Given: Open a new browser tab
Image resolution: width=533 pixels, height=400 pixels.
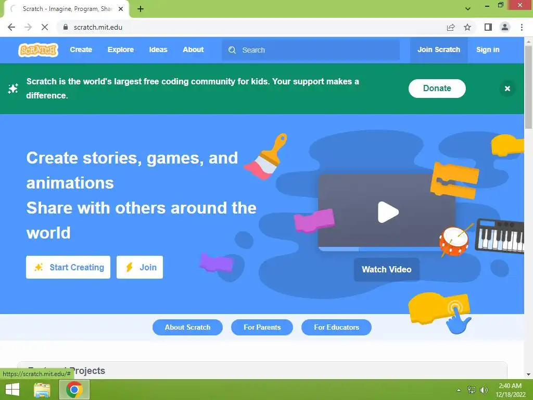Looking at the screenshot, I should point(141,9).
